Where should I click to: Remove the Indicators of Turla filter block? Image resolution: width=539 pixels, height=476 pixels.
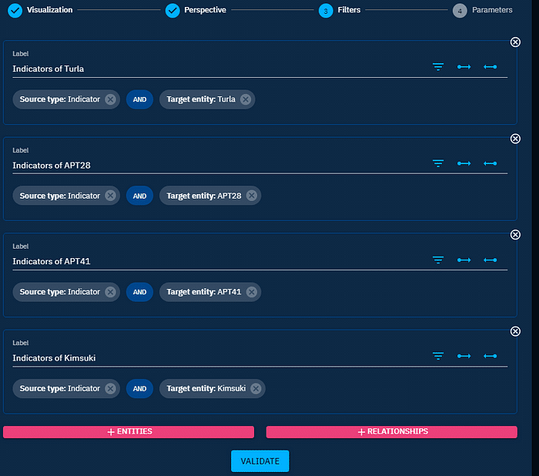coord(515,42)
